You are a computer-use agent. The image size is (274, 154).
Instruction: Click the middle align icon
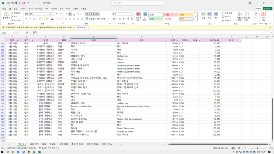pos(70,14)
